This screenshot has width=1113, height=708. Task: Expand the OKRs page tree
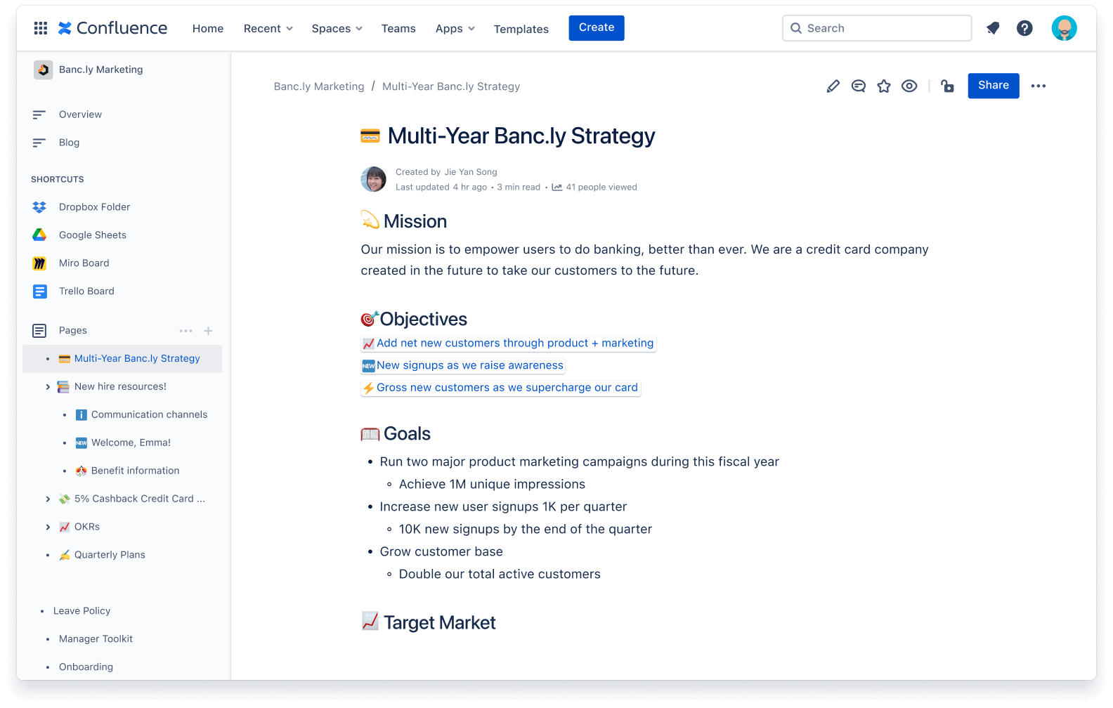48,527
